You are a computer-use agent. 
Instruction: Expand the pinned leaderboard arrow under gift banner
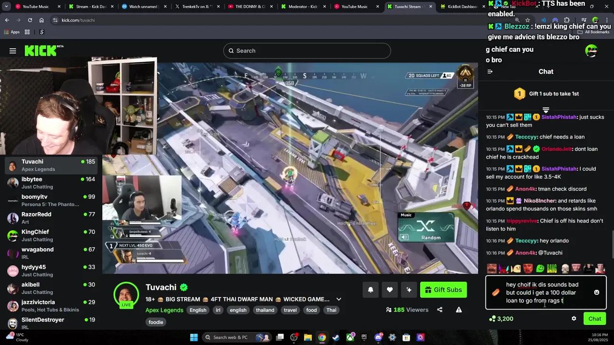[546, 110]
